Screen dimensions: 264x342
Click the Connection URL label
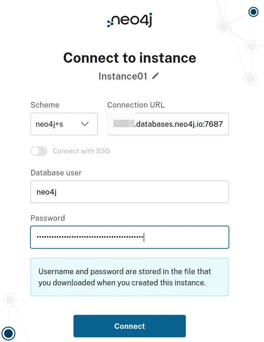pyautogui.click(x=136, y=105)
